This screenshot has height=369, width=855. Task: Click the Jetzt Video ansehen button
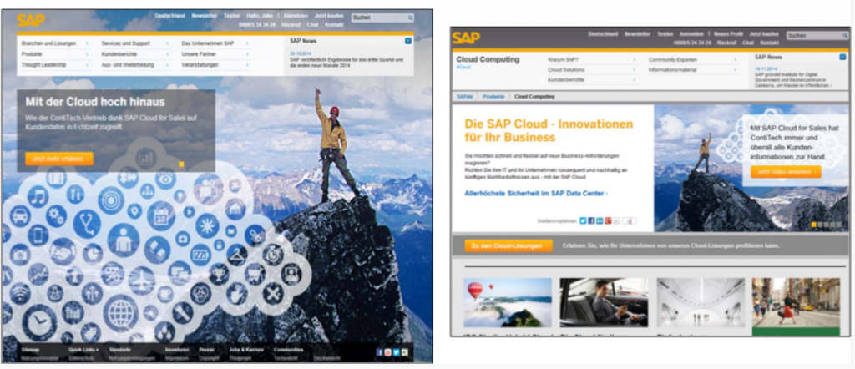coord(785,172)
